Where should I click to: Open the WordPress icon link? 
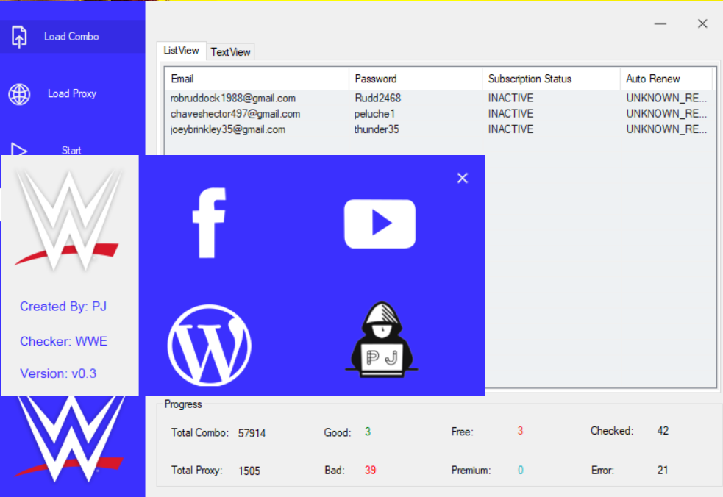coord(210,345)
